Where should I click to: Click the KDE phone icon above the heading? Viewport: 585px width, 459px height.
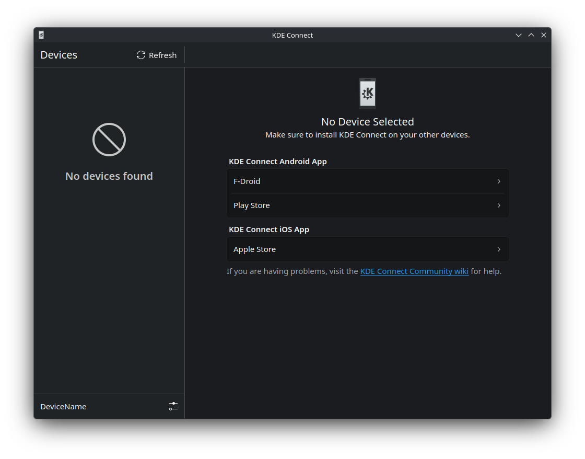tap(368, 94)
